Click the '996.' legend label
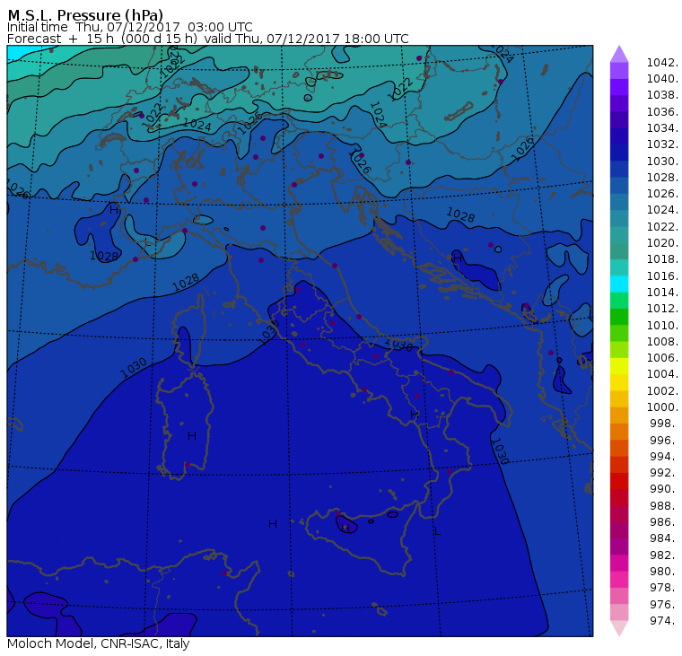 (664, 440)
